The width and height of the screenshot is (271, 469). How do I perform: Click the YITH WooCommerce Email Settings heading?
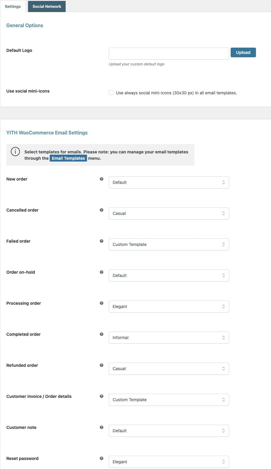pos(47,133)
